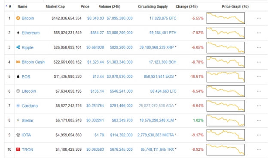The image size is (275, 158).
Task: Sort table by Volume (24h) header
Action: (110, 7)
